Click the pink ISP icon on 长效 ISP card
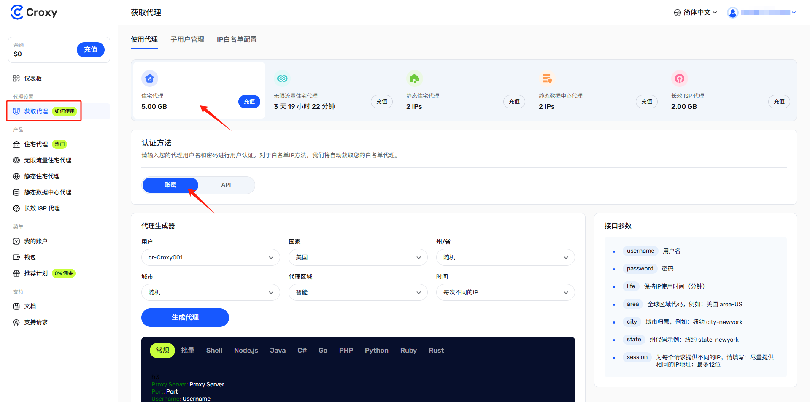 click(x=680, y=78)
